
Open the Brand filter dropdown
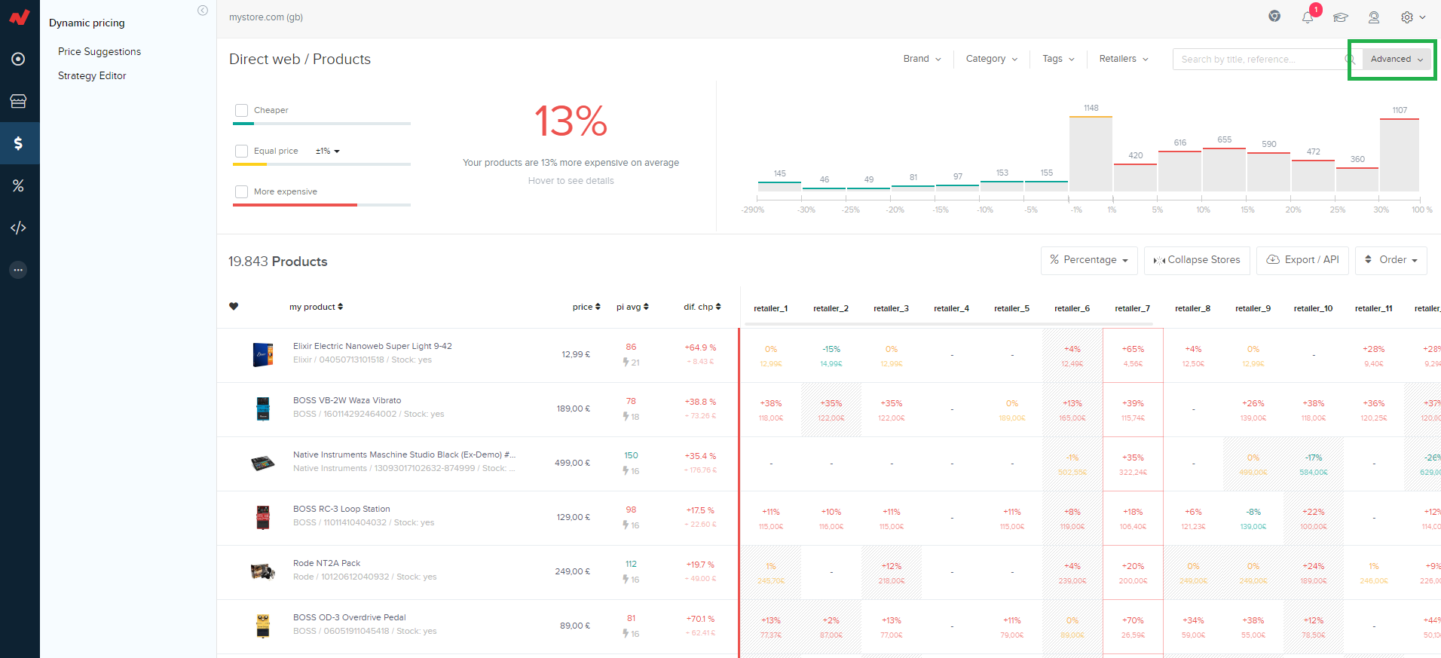(x=922, y=59)
